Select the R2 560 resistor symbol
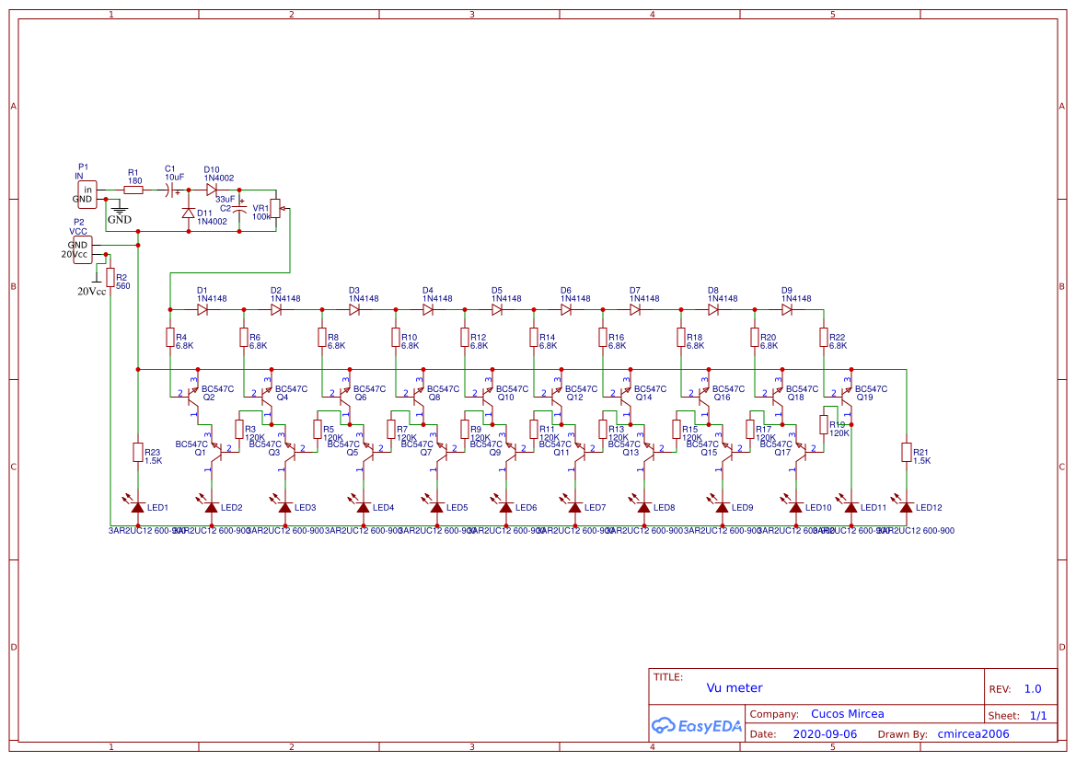Viewport: 1076px width, 761px height. click(110, 278)
